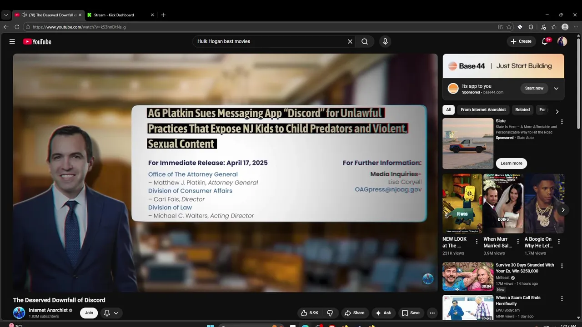Open the media control music icon
This screenshot has width=582, height=327.
(543, 27)
